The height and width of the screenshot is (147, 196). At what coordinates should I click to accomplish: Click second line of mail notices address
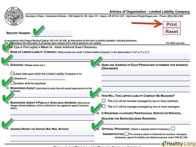pyautogui.click(x=52, y=139)
